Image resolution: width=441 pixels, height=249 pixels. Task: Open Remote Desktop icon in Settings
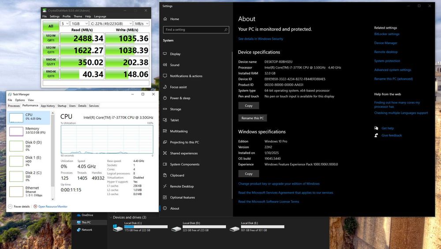click(x=165, y=186)
